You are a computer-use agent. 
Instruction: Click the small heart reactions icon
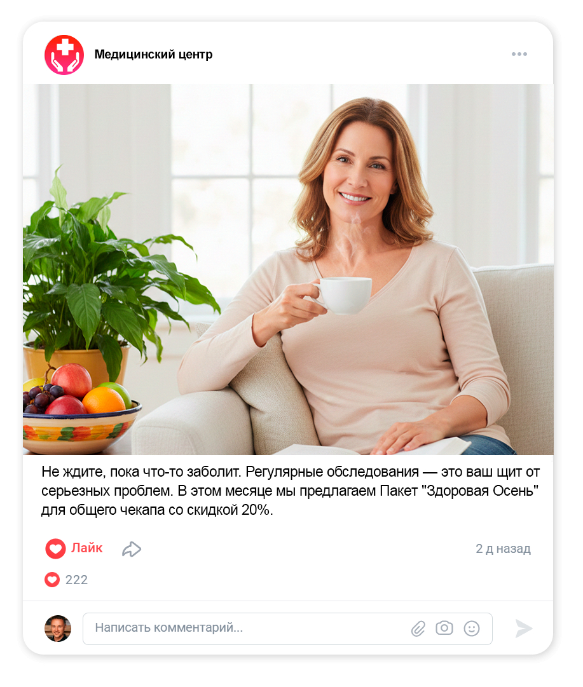click(52, 580)
